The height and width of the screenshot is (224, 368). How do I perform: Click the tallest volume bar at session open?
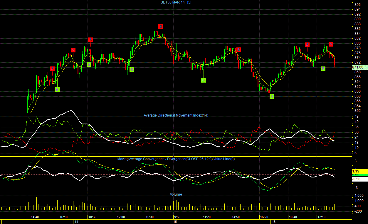27,200
